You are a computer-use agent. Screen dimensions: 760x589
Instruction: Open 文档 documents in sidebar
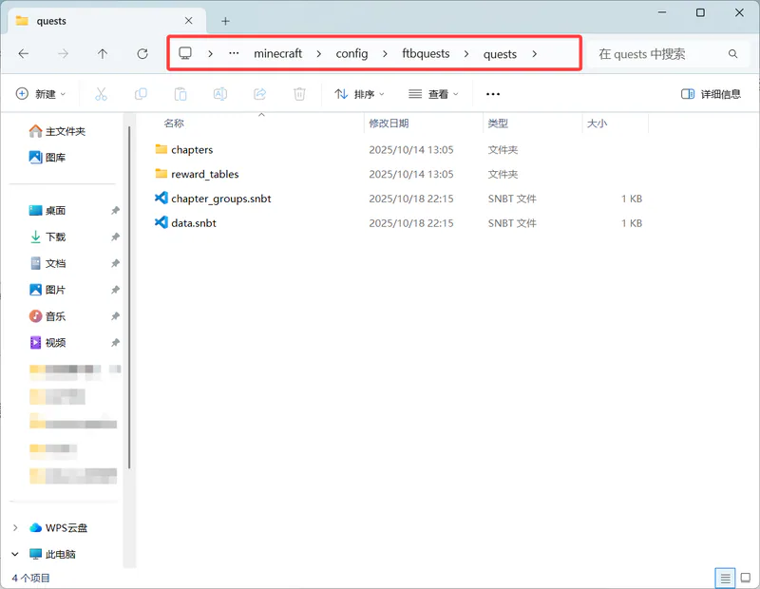click(x=47, y=263)
